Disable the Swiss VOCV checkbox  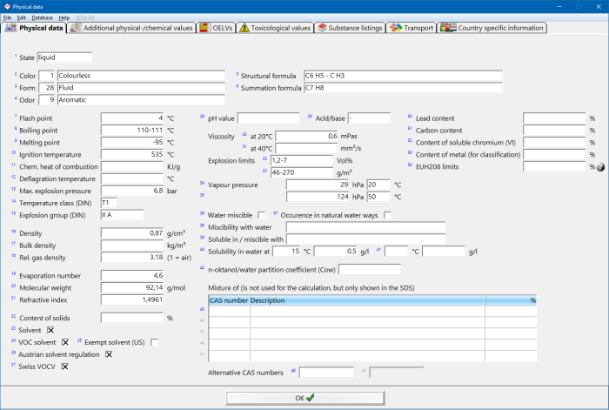pos(64,366)
